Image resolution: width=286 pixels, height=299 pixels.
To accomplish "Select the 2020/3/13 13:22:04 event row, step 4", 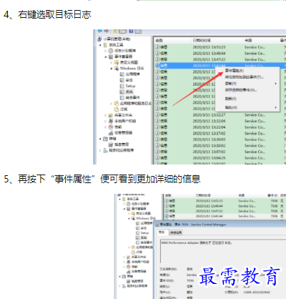I will point(220,127).
